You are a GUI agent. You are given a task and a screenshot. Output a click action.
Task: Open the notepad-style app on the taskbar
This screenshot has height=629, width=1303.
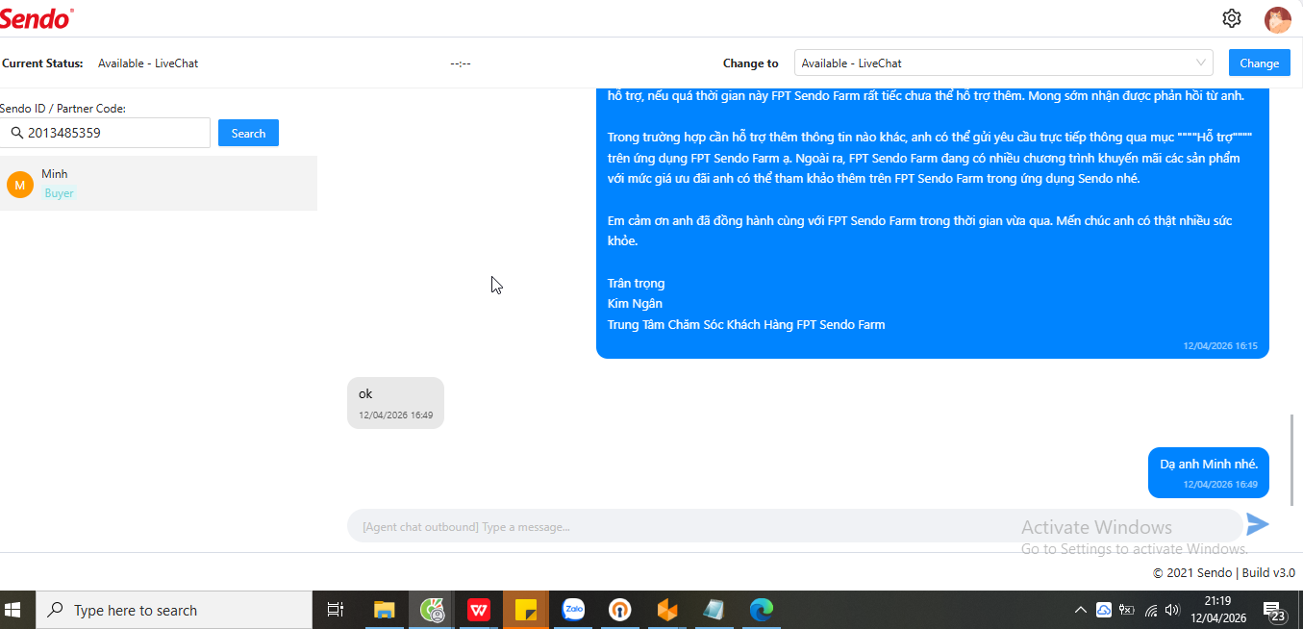click(x=714, y=610)
